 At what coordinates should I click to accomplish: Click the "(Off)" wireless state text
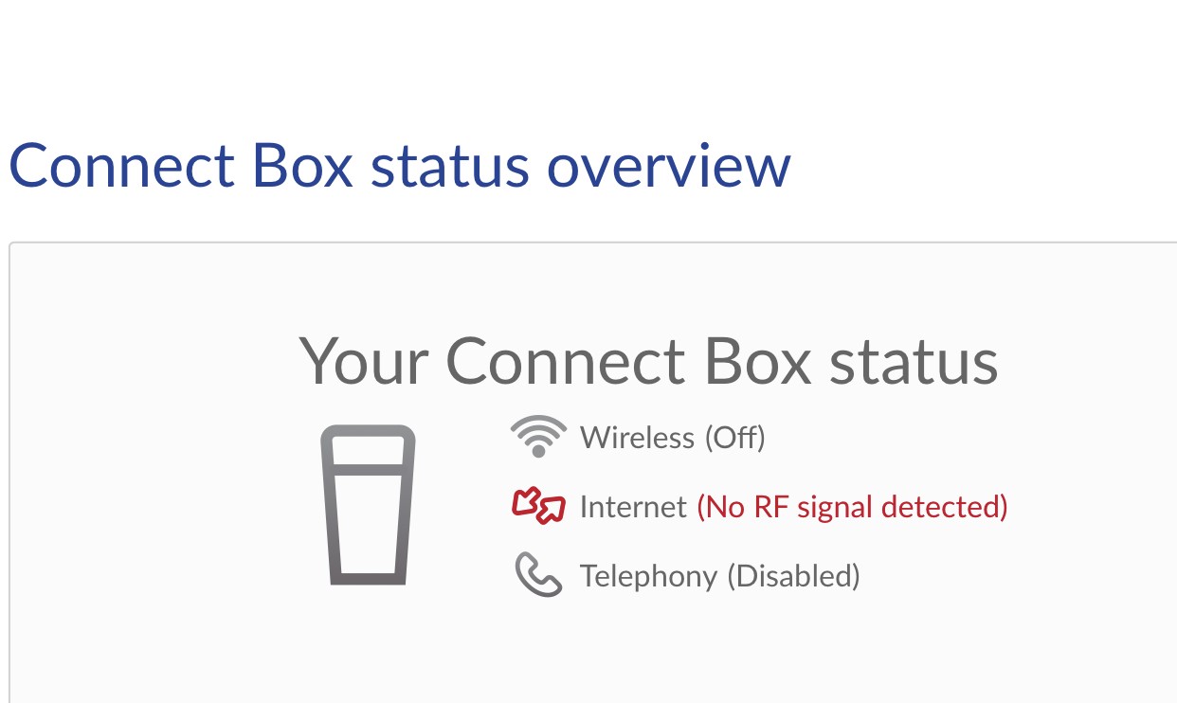point(734,438)
